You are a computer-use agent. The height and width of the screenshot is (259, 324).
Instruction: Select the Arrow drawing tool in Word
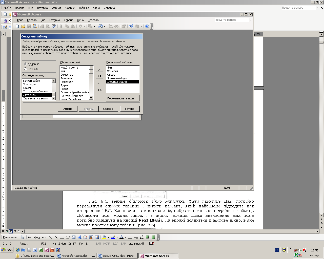(x=56, y=237)
